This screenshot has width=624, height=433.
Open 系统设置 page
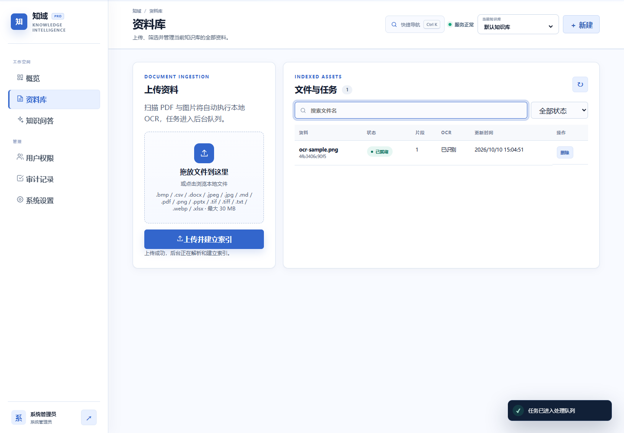coord(54,200)
